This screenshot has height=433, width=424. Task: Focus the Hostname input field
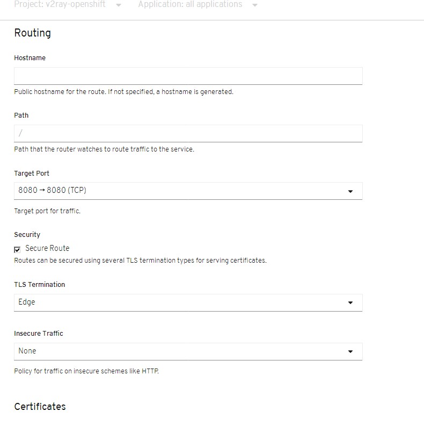(x=188, y=76)
